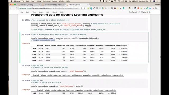Click inside code cell In [50]
Image resolution: width=169 pixels, height=95 pixels.
click(89, 25)
